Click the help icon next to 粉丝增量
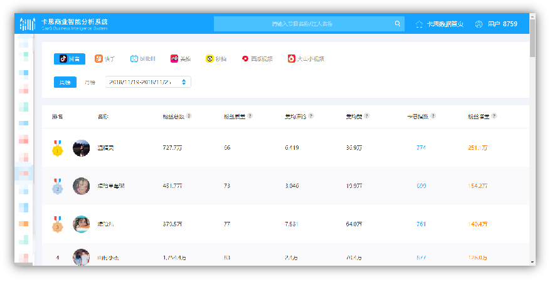Image resolution: width=552 pixels, height=282 pixels. pyautogui.click(x=494, y=116)
